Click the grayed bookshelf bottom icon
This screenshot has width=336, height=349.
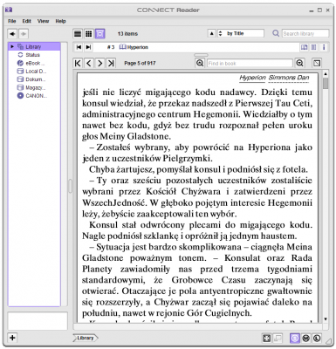(x=278, y=339)
